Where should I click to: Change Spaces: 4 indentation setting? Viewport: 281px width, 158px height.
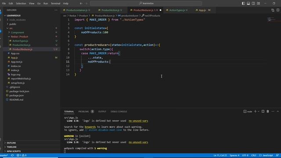pos(234,155)
